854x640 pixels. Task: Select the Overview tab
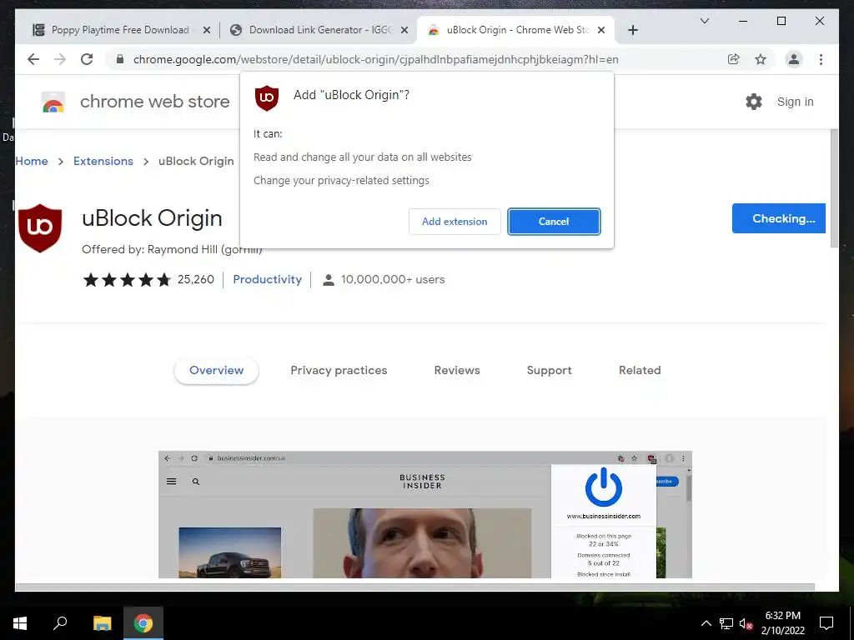coord(216,371)
